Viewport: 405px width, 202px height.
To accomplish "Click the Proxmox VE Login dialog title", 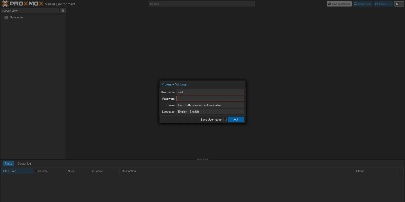I will (x=175, y=84).
